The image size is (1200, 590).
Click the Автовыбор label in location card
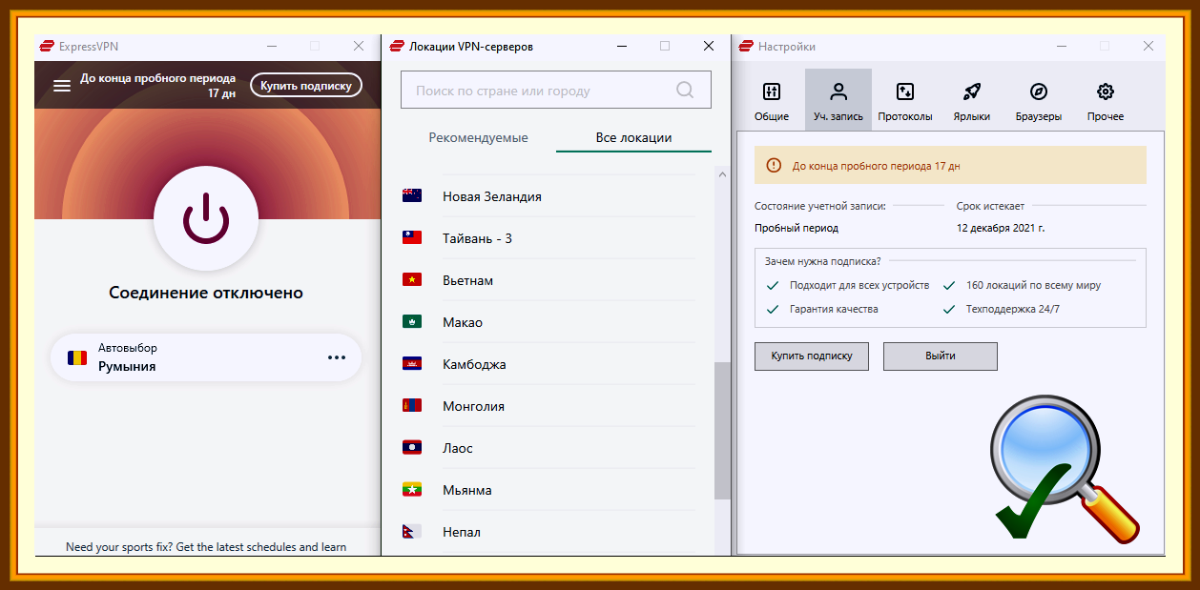click(x=128, y=348)
